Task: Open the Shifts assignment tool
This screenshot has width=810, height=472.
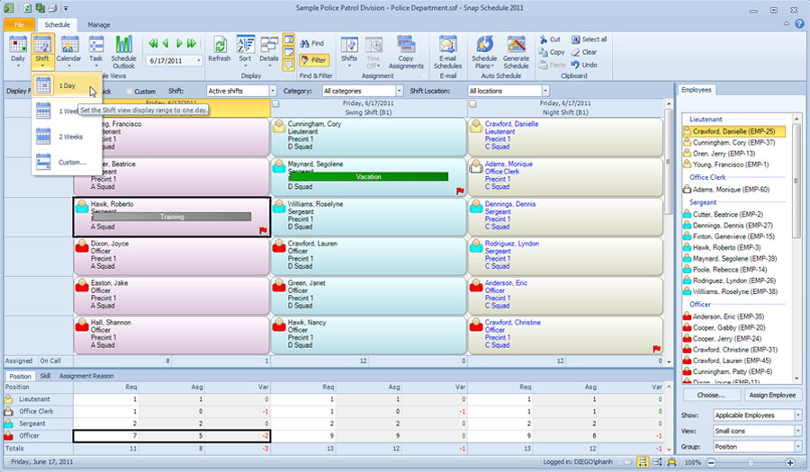Action: click(x=349, y=50)
